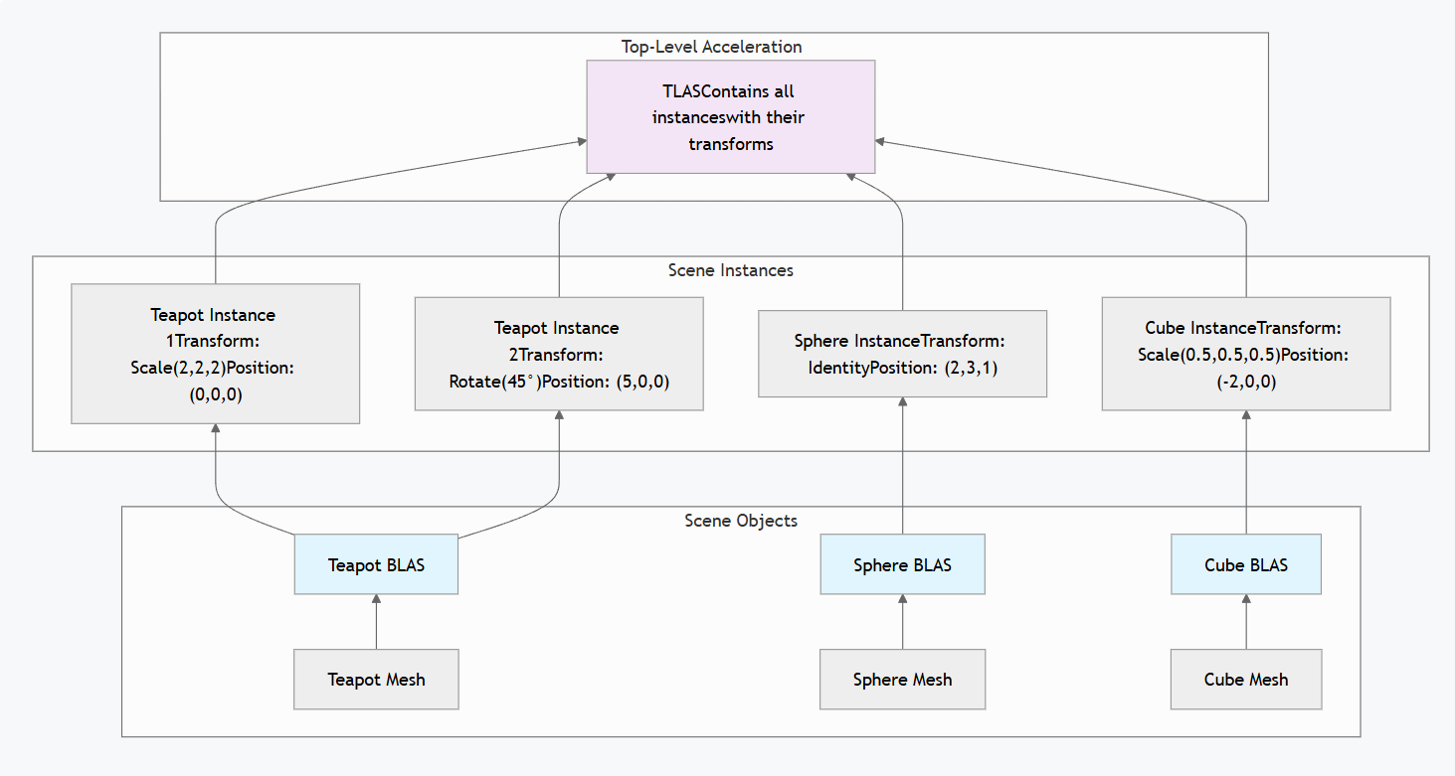Image resolution: width=1455 pixels, height=776 pixels.
Task: Click the arrow from Sphere Mesh to Sphere BLAS
Action: (x=902, y=624)
